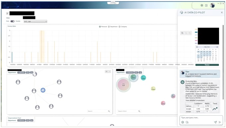Click the tall highlighted bar in the mails chart
226x128 pixels.
point(41,47)
